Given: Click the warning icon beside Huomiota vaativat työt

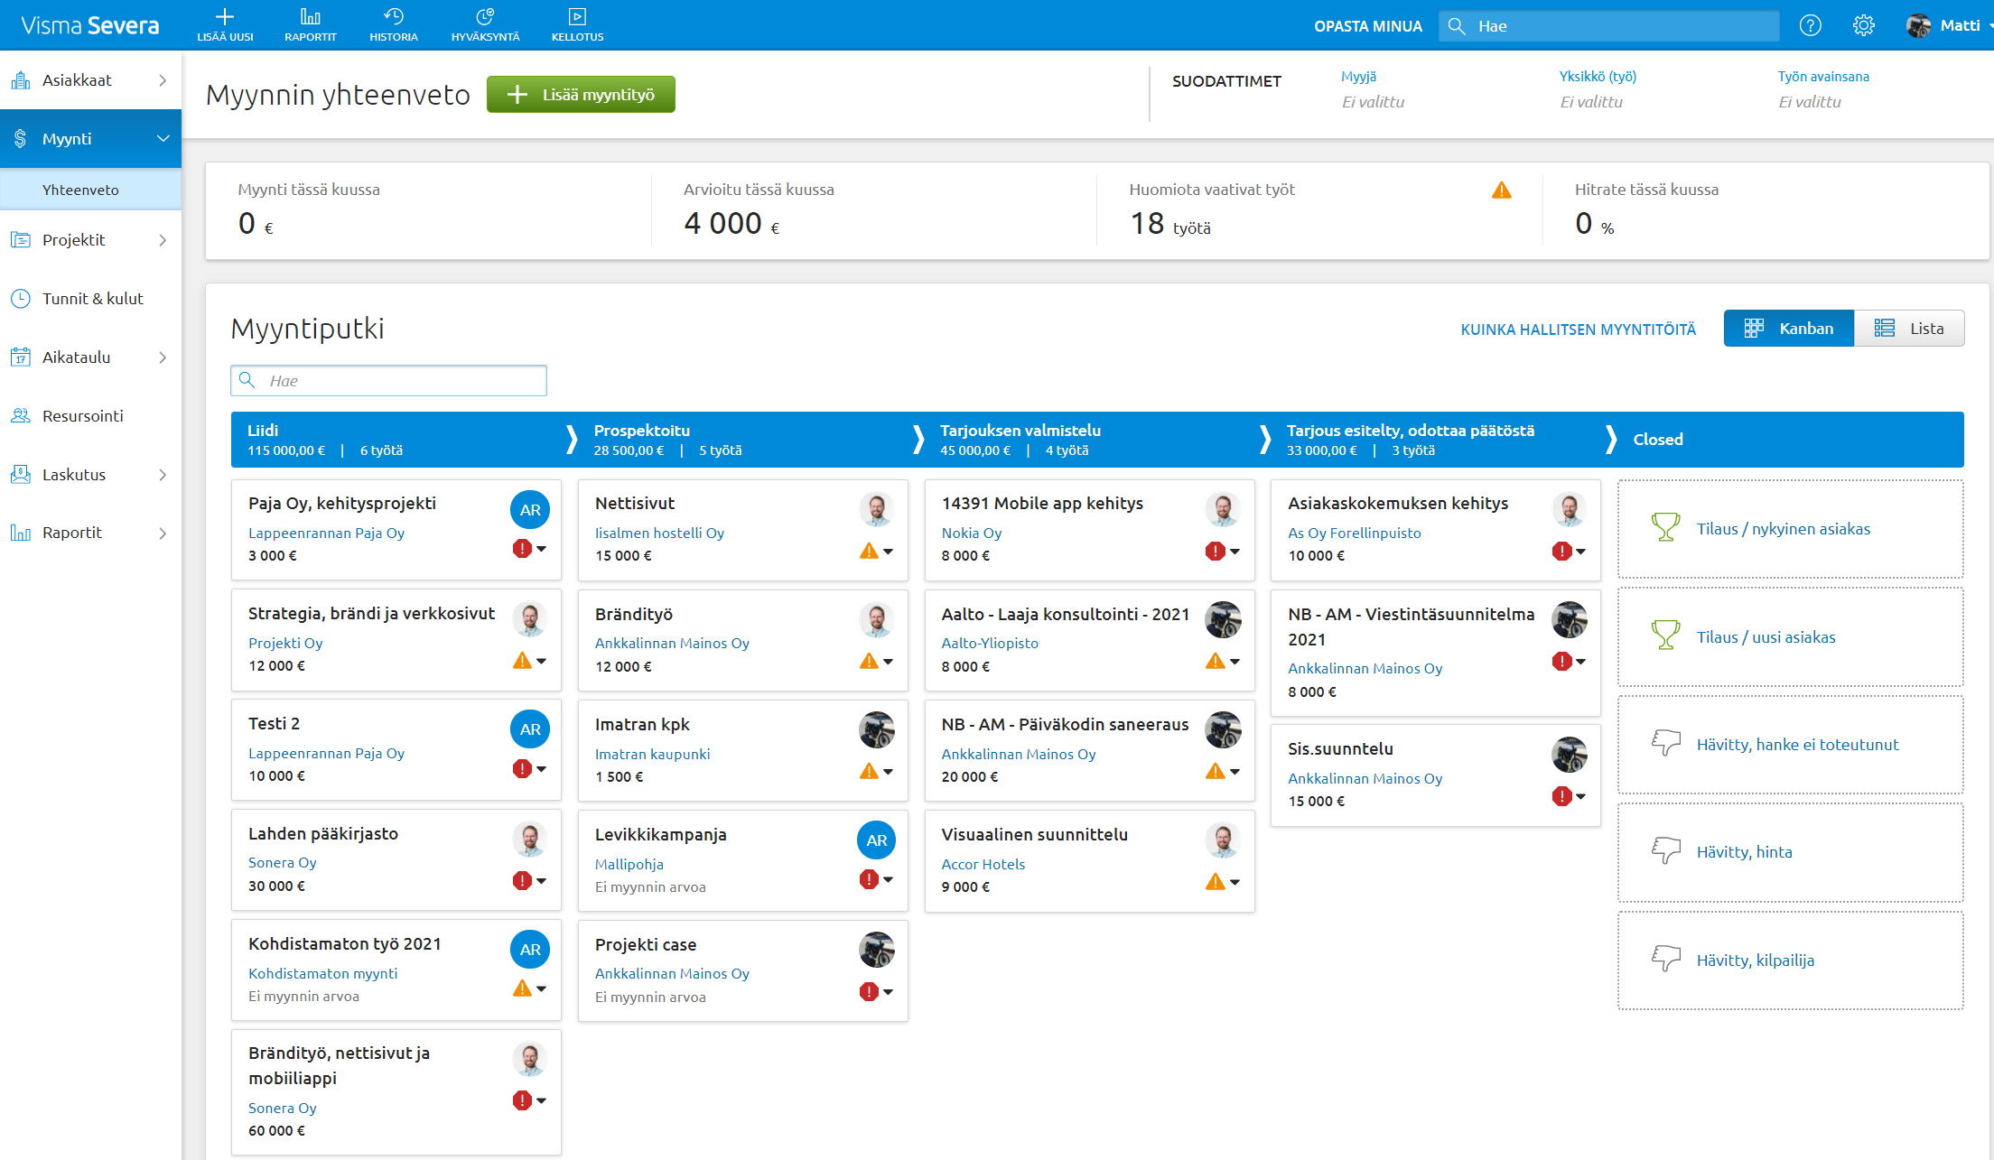Looking at the screenshot, I should point(1501,190).
